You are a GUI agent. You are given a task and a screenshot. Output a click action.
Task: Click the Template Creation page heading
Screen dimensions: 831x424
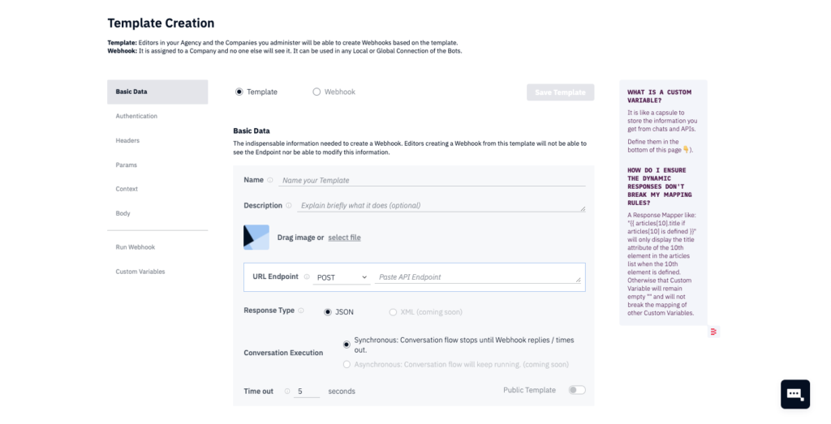coord(161,24)
